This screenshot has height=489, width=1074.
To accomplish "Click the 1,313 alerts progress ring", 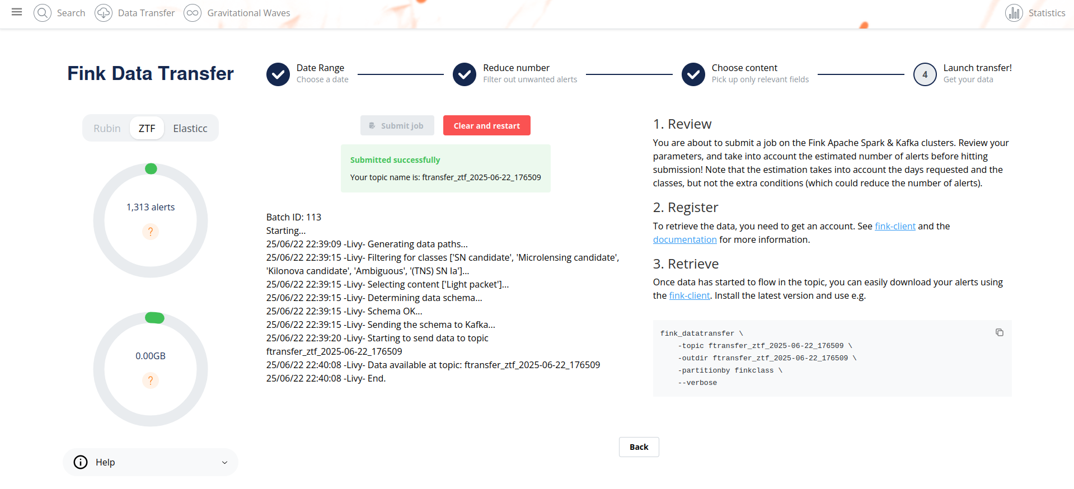I will (x=151, y=220).
